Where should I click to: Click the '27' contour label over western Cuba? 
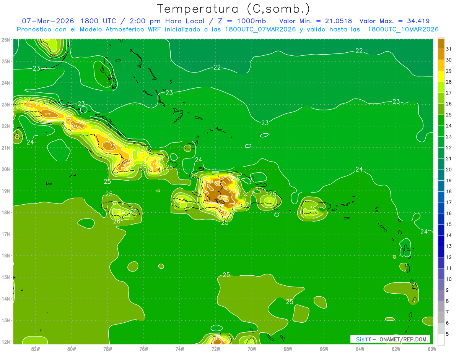[27, 100]
